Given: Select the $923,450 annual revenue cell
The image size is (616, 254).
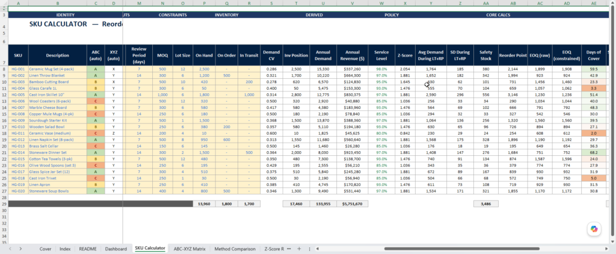Looking at the screenshot, I should (x=352, y=152).
